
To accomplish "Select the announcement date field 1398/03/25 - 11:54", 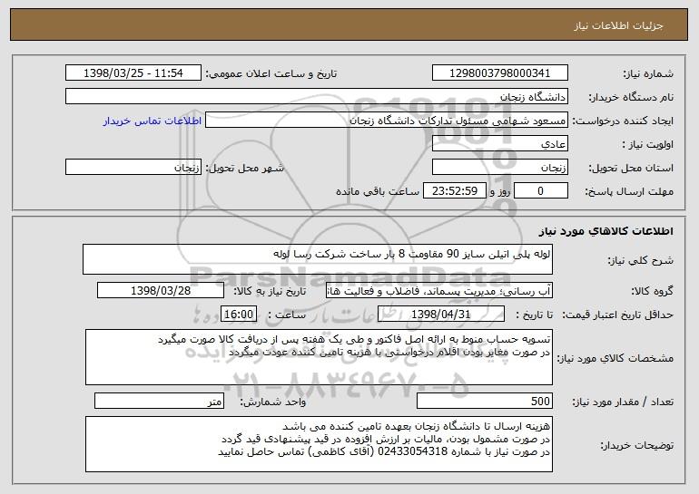I will 133,73.
